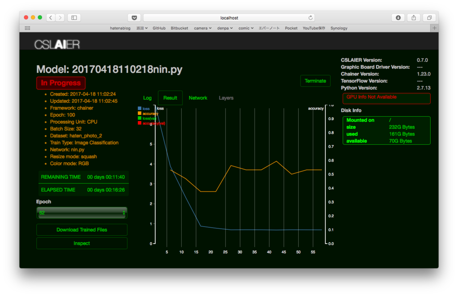The image size is (458, 296).
Task: Click the ELAPSED TIME value
Action: (x=106, y=190)
